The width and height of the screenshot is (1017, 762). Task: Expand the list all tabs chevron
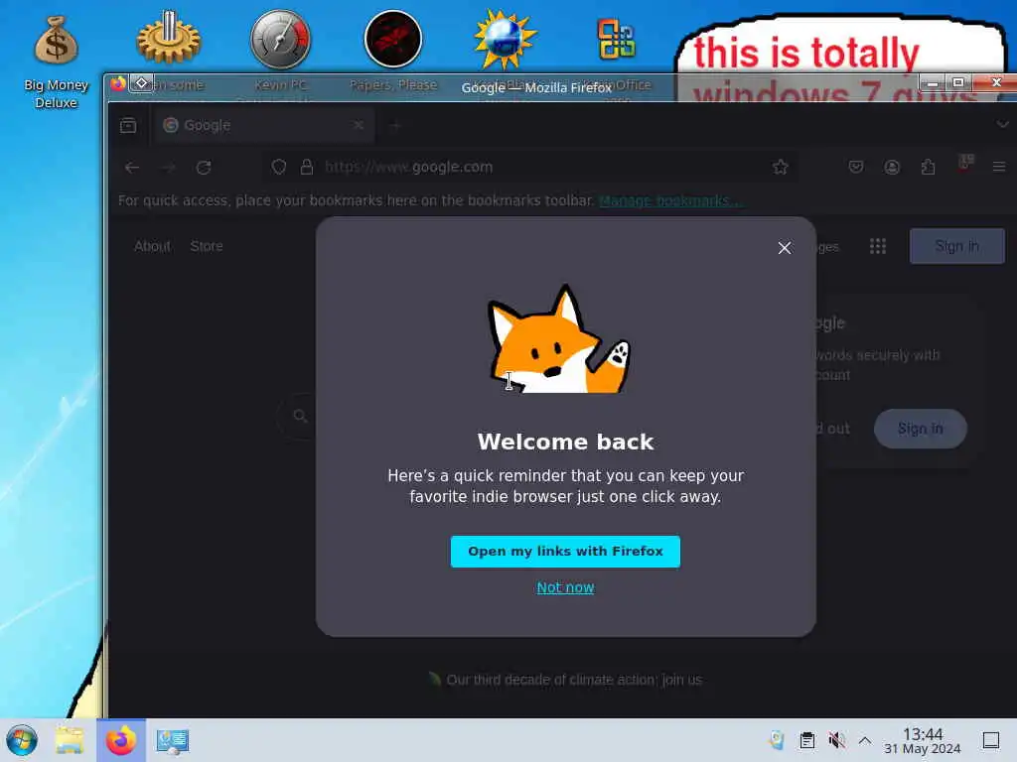[x=1002, y=124]
